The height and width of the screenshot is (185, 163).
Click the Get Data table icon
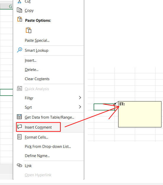19,117
